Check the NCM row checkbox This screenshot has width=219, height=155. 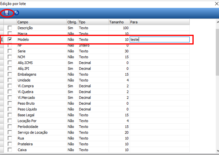[10, 57]
